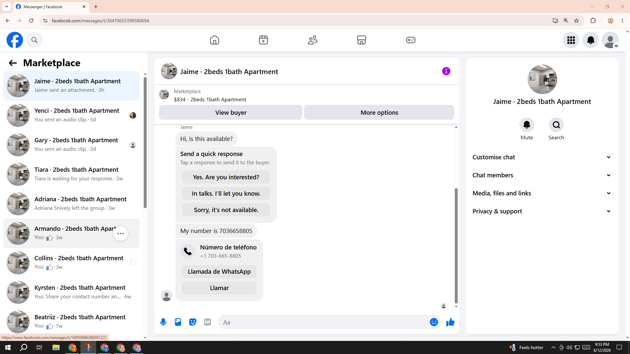
Task: Open the nine-dot Menu grid
Action: click(571, 40)
